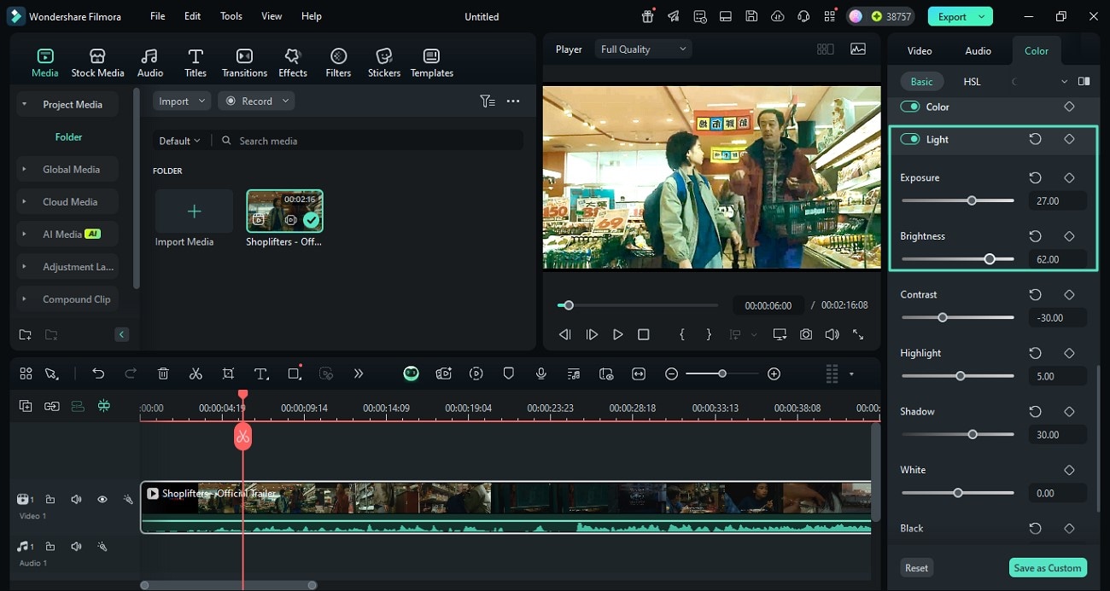This screenshot has width=1110, height=591.
Task: Open the Titles tab
Action: click(x=196, y=63)
